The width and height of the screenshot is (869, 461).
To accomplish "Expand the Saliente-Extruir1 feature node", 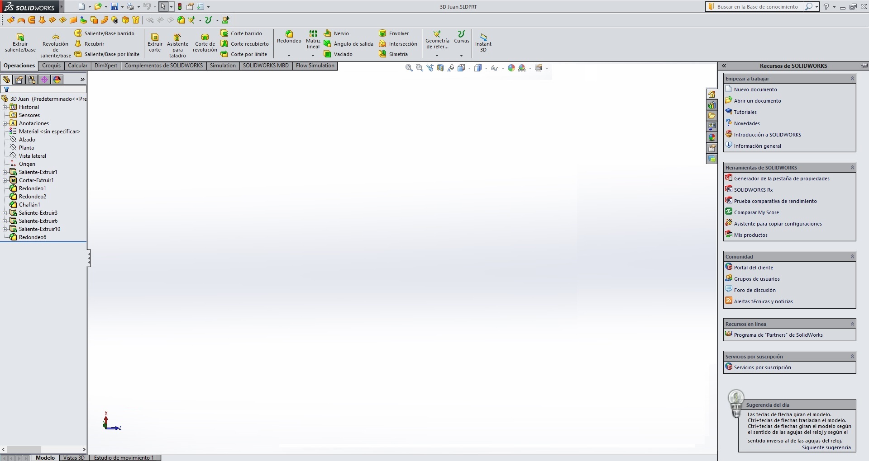I will tap(5, 172).
